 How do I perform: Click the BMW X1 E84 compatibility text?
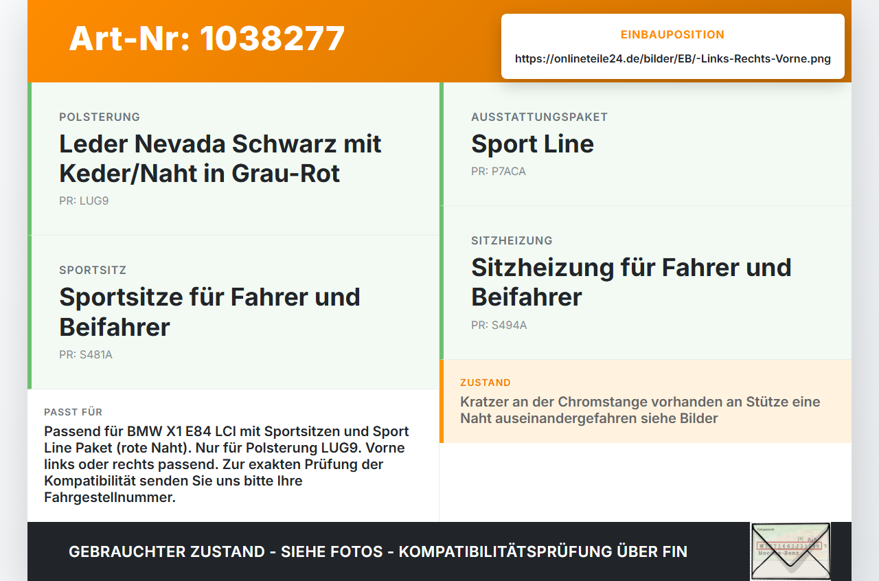(227, 464)
